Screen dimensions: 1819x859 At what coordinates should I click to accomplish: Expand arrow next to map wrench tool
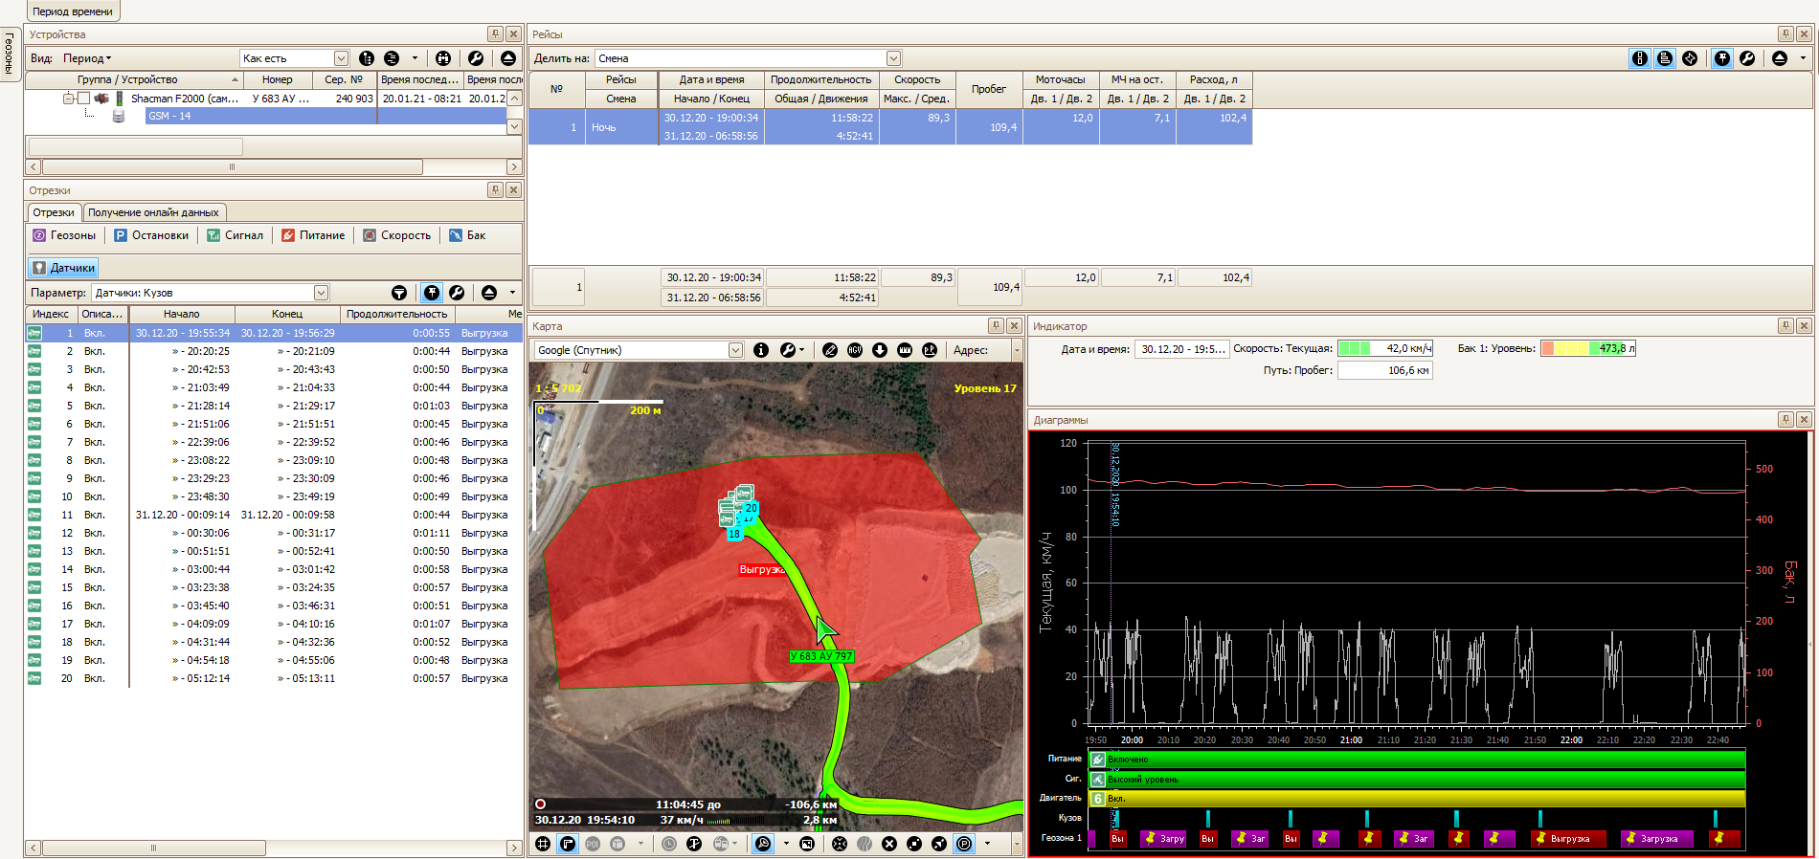[802, 350]
